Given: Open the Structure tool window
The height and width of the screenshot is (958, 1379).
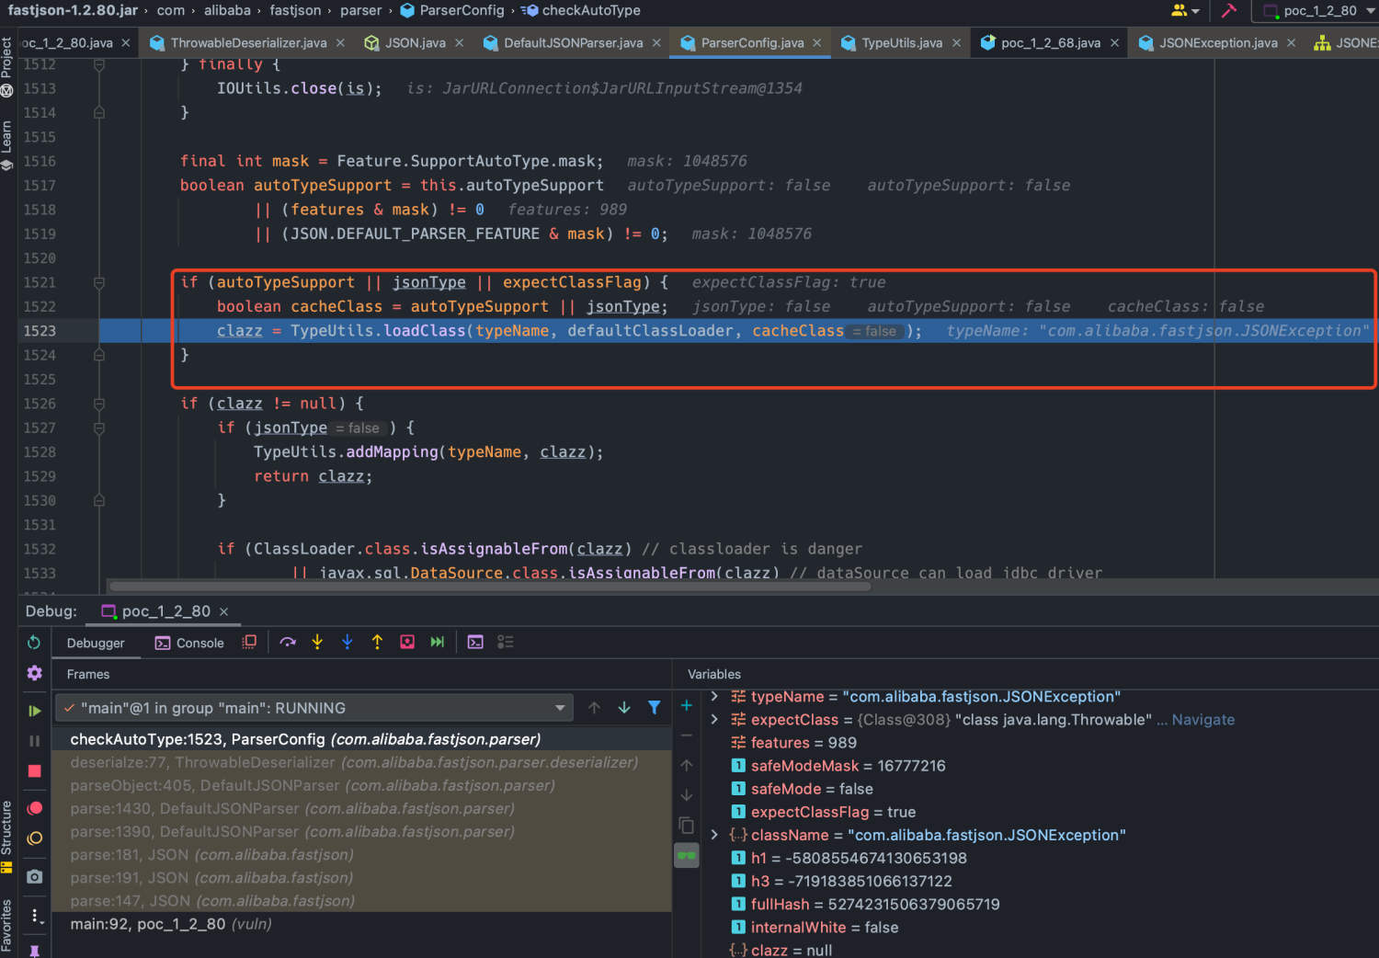Looking at the screenshot, I should point(7,835).
